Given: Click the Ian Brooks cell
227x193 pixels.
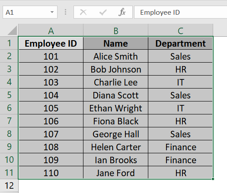Looking at the screenshot, I should tap(116, 160).
